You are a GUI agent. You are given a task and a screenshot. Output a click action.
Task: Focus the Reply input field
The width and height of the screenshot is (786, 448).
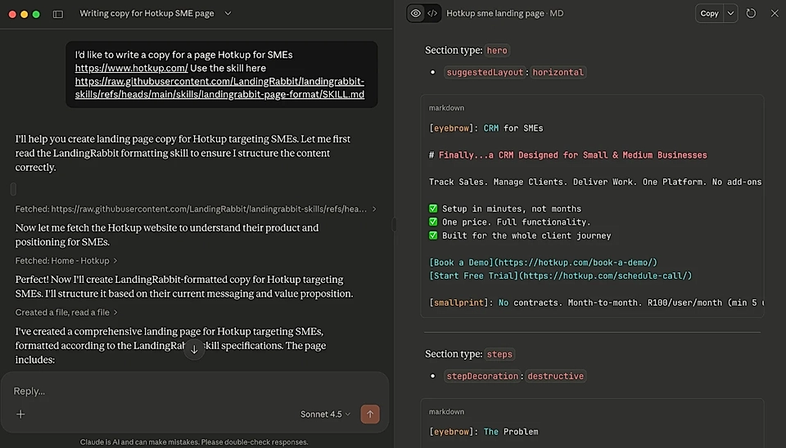coord(195,391)
